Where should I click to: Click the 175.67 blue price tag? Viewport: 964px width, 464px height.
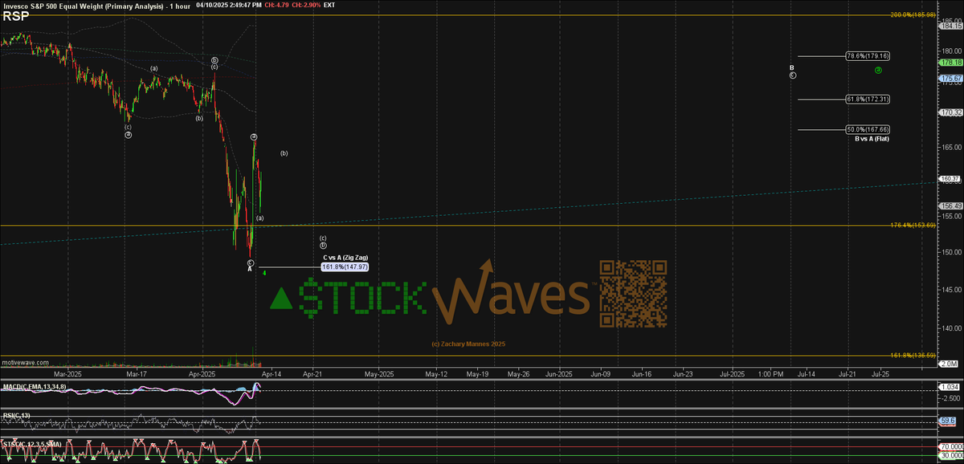(x=951, y=78)
